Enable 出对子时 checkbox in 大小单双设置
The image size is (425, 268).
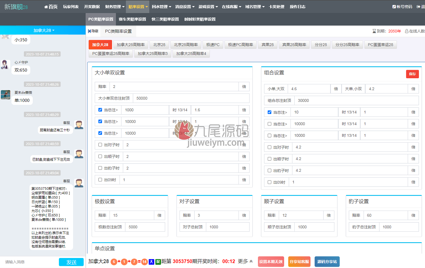pyautogui.click(x=100, y=145)
